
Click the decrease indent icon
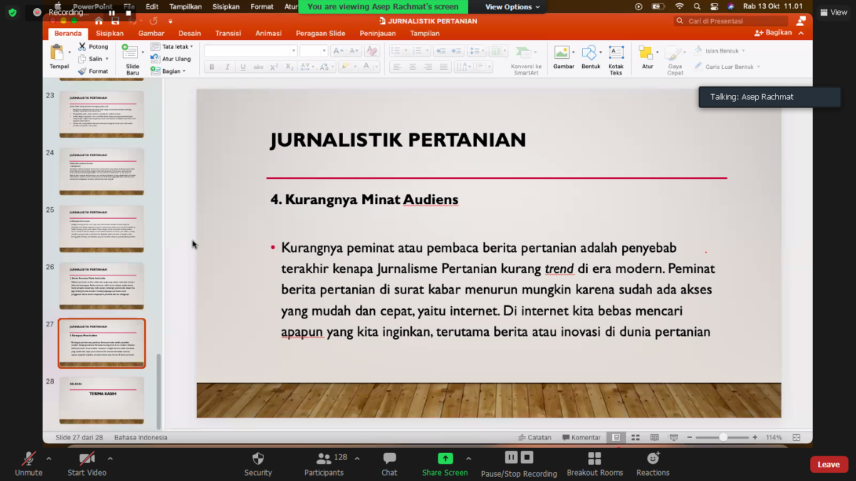pos(441,51)
